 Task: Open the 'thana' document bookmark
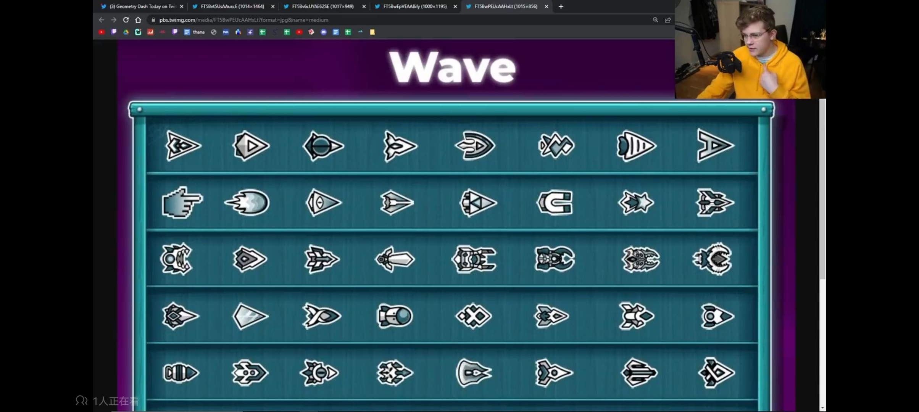[x=195, y=32]
